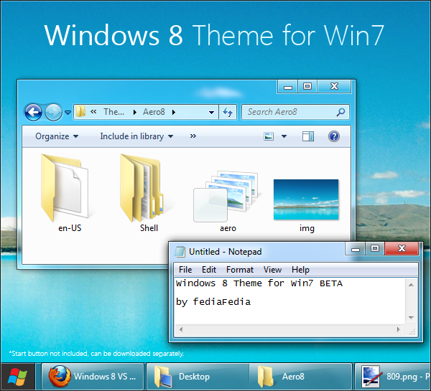Click Notepad horizontal scroll right arrow

tap(398, 329)
